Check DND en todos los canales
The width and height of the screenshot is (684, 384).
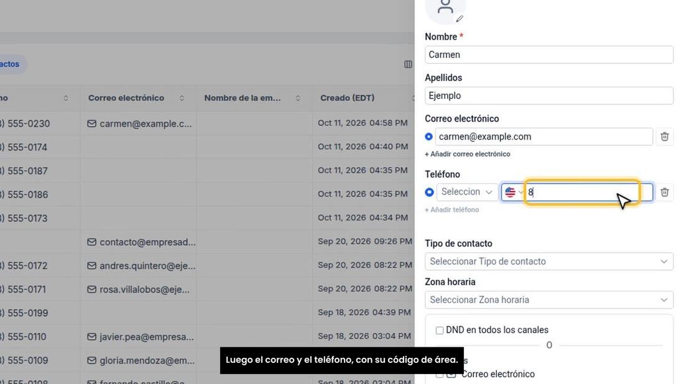coord(439,331)
